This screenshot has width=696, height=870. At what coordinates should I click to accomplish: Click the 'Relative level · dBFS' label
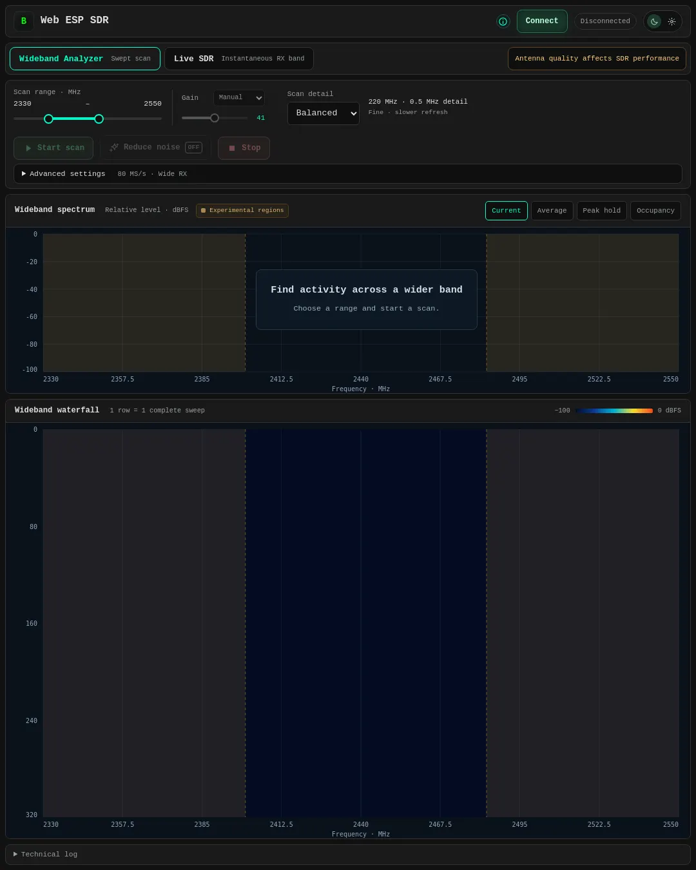click(x=147, y=210)
